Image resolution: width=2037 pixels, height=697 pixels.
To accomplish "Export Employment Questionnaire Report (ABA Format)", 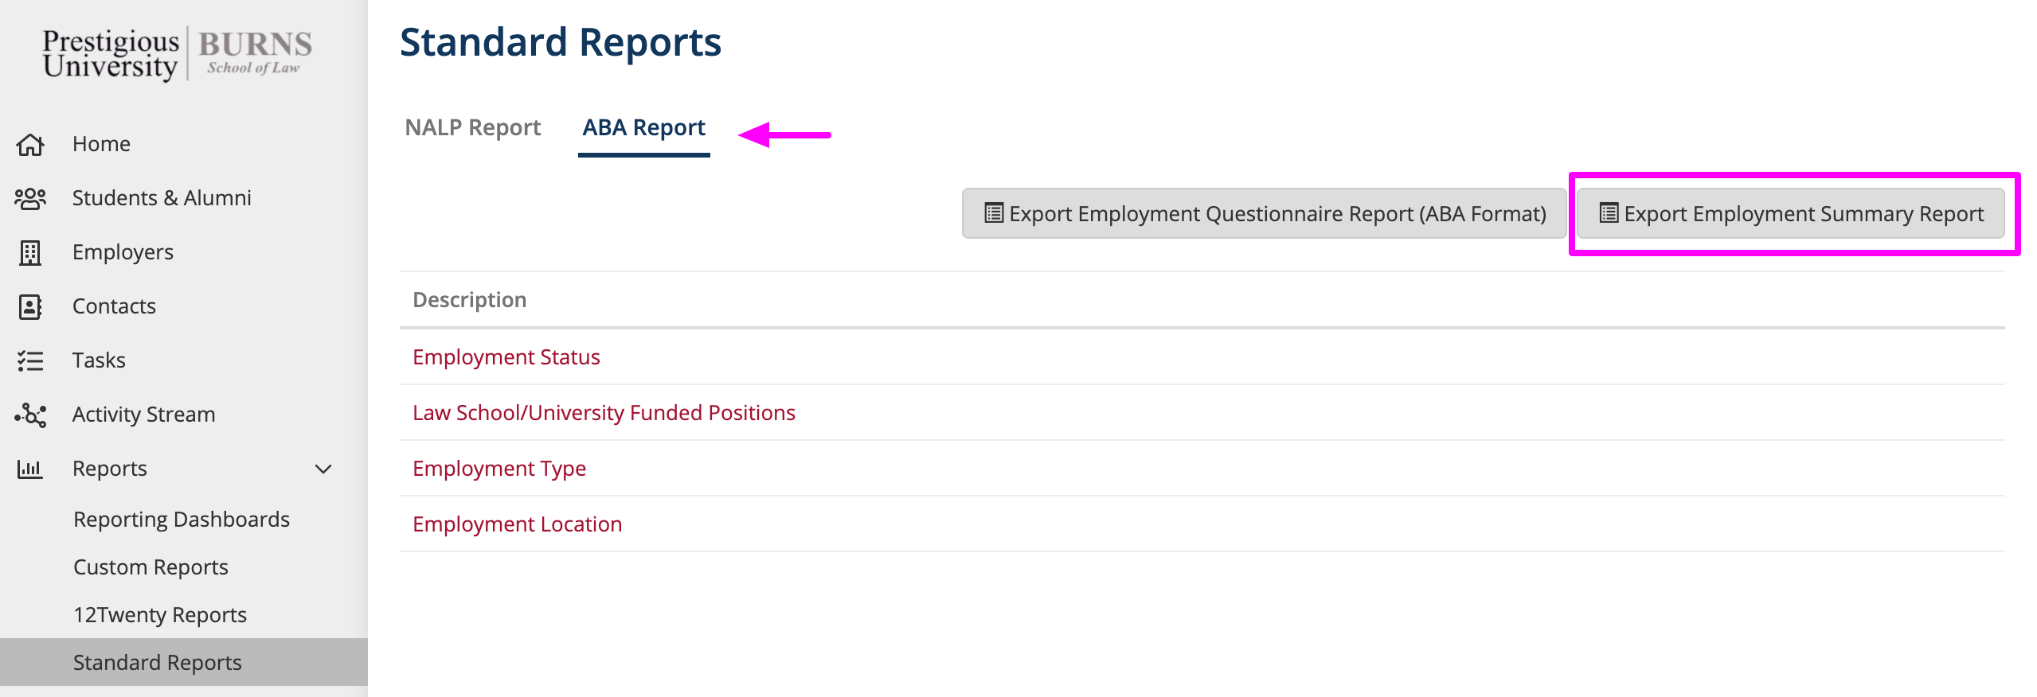I will (1264, 213).
